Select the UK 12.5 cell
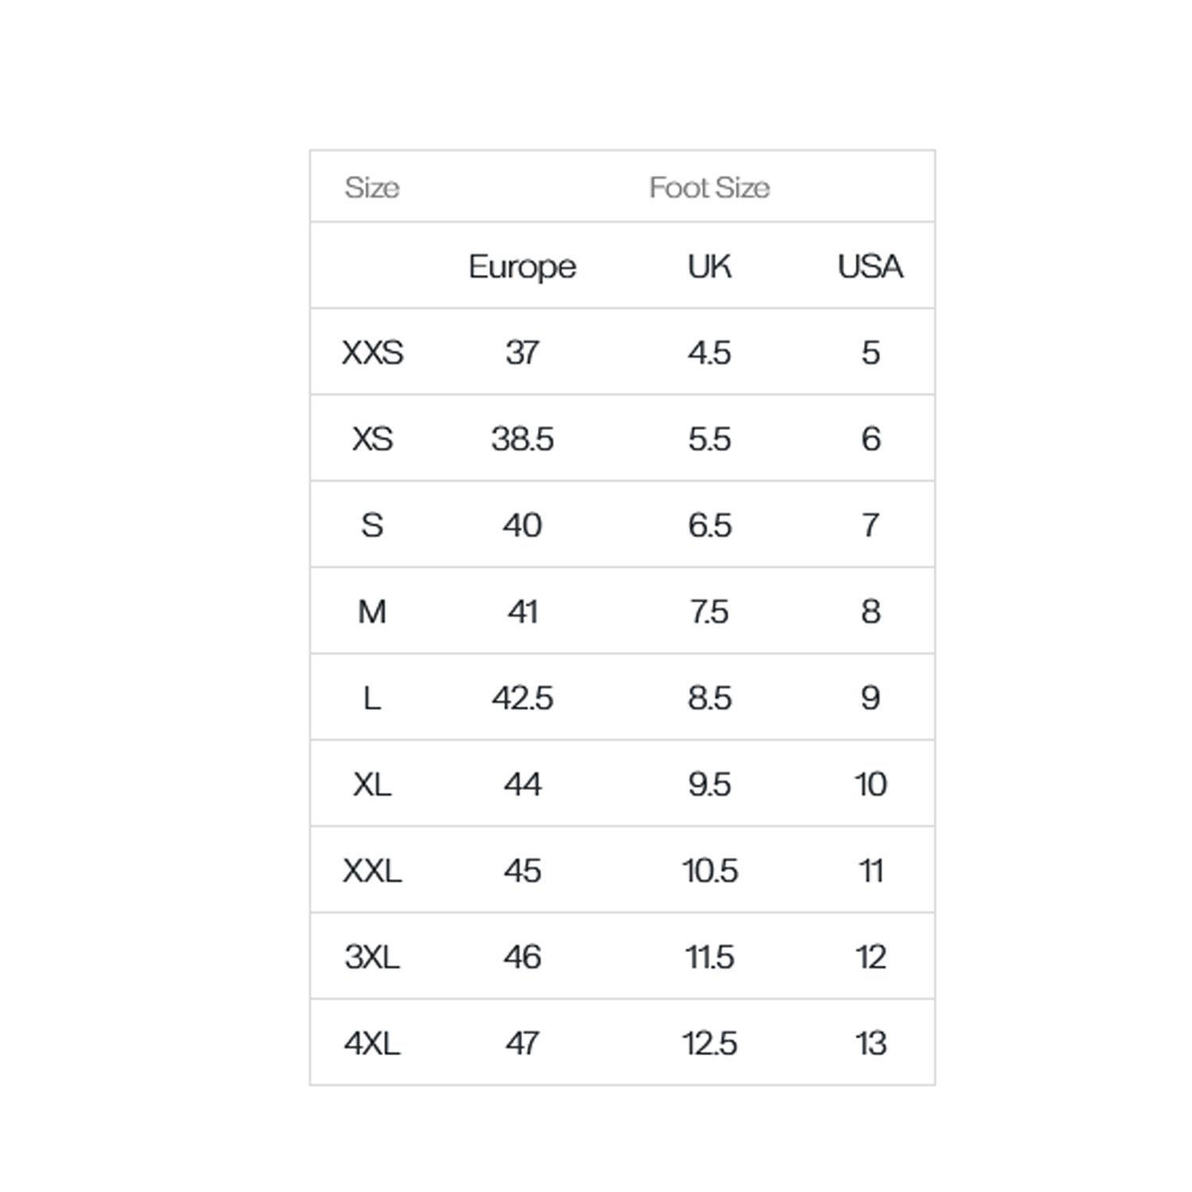 point(710,1043)
